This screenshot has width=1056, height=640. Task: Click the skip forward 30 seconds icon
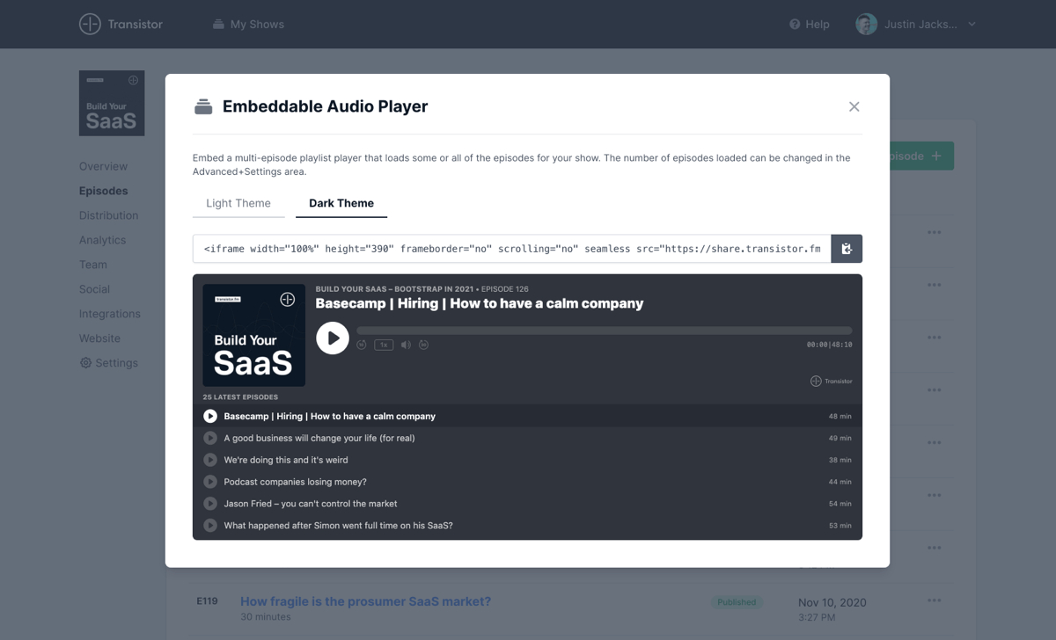pyautogui.click(x=423, y=345)
